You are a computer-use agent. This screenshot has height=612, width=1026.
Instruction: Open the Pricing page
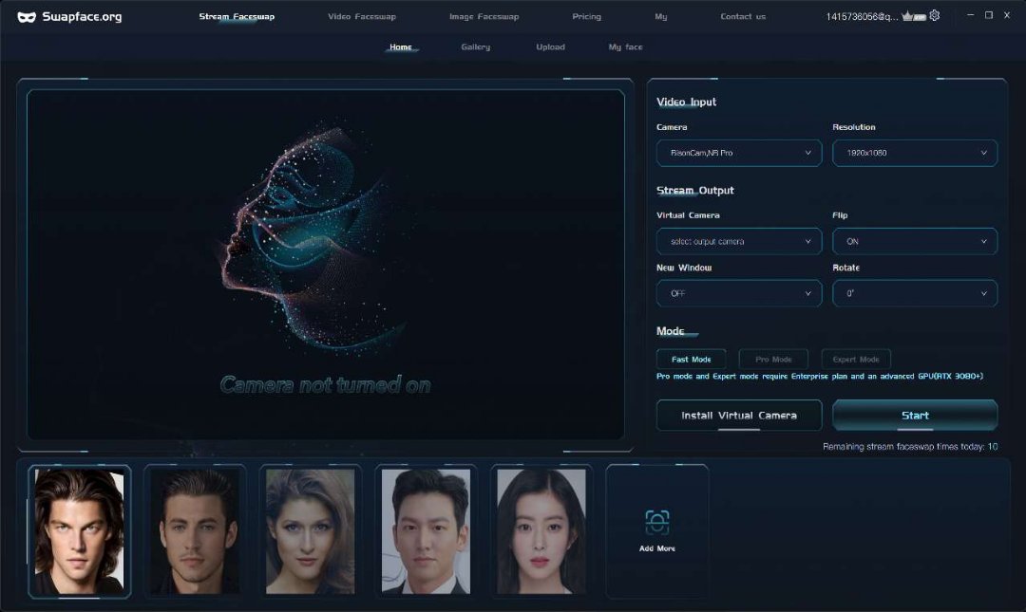coord(586,16)
